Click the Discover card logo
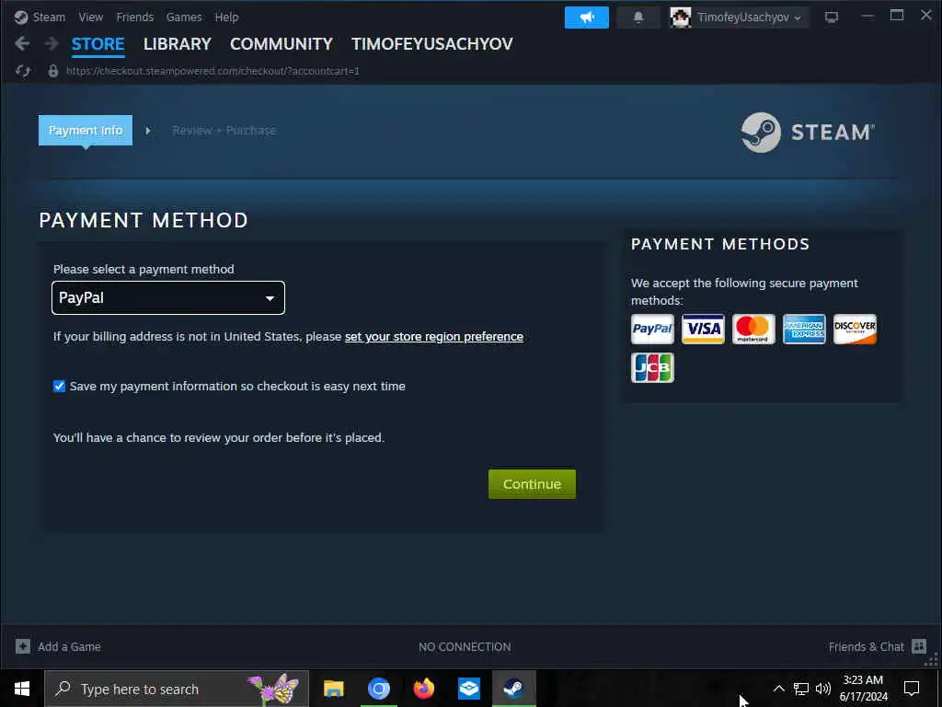Image resolution: width=942 pixels, height=707 pixels. point(855,329)
